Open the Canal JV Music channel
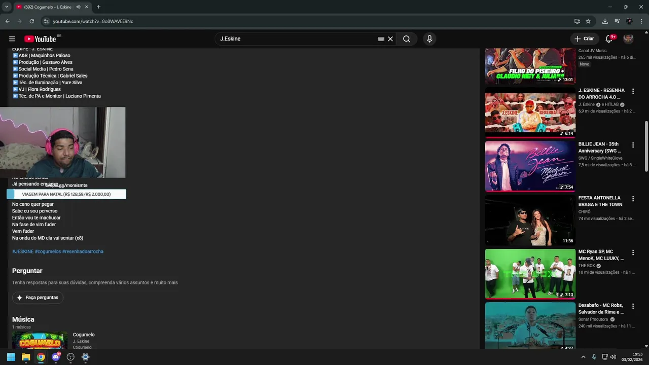 click(x=592, y=51)
